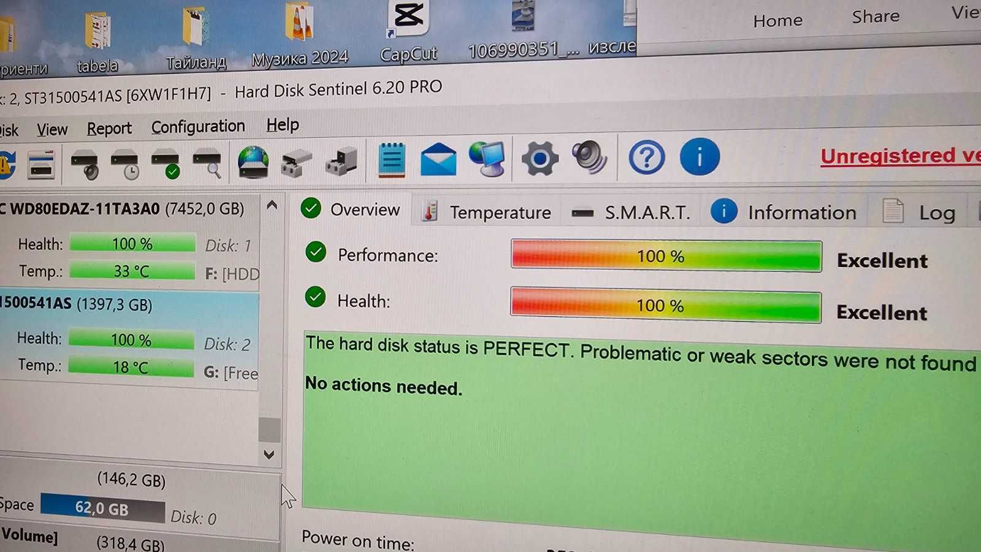981x552 pixels.
Task: Click the Health 100 % bar in Overview
Action: [665, 305]
